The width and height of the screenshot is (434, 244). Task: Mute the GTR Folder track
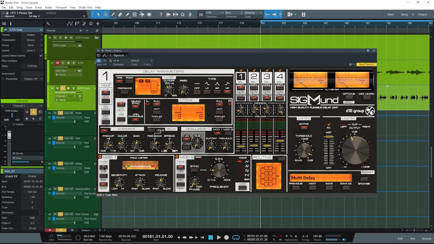55,38
